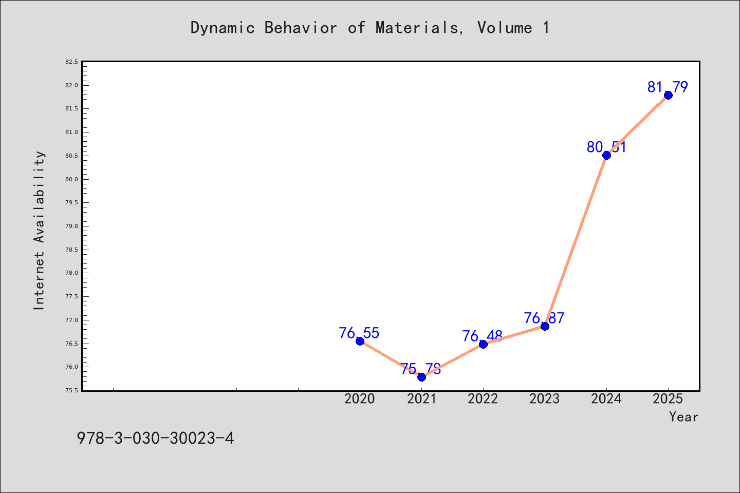740x493 pixels.
Task: Click the Internet Availability y-axis label
Action: pyautogui.click(x=40, y=230)
